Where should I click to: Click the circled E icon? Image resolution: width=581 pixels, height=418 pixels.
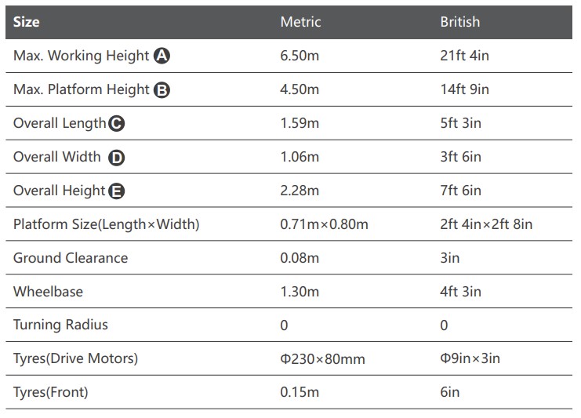(116, 191)
